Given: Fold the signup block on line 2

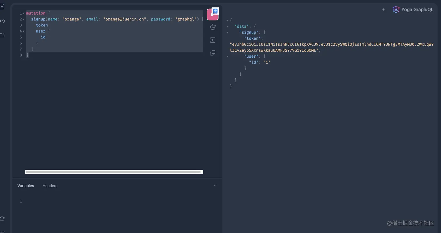Looking at the screenshot, I should click(24, 19).
